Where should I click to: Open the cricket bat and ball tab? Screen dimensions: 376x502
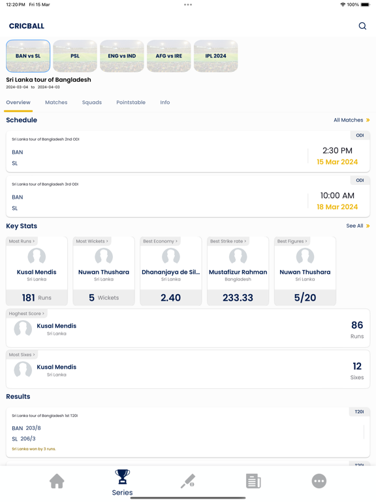[x=188, y=481]
